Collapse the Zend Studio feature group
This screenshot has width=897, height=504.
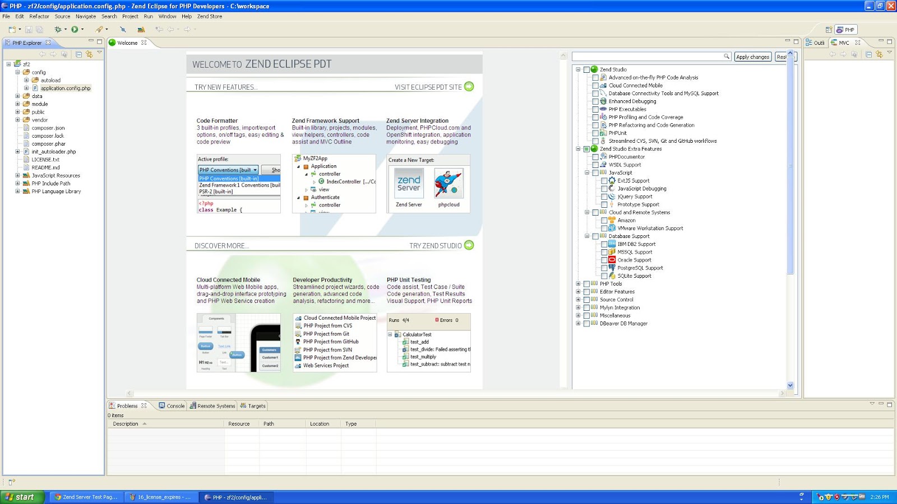(x=578, y=69)
